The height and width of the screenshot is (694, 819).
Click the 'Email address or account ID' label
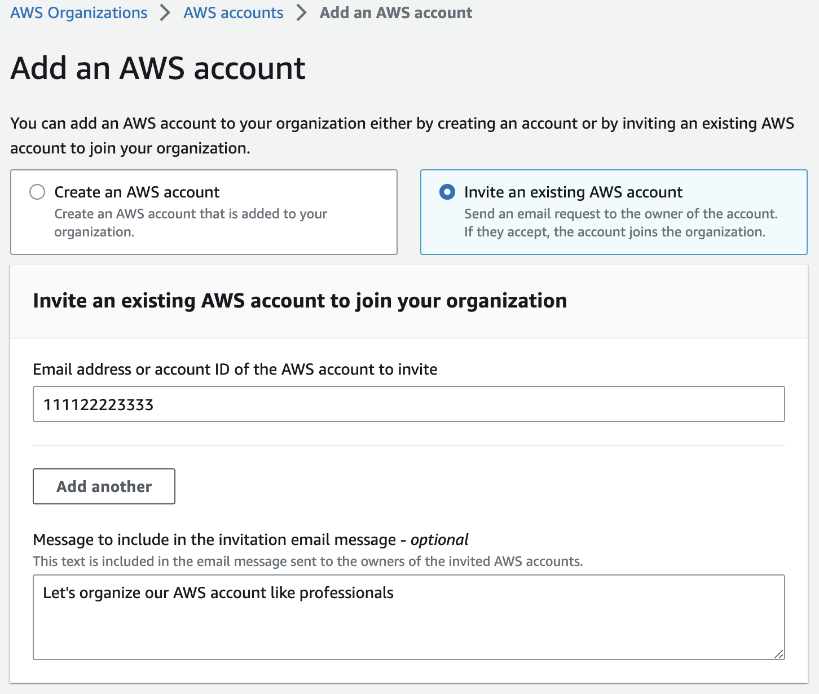(235, 369)
